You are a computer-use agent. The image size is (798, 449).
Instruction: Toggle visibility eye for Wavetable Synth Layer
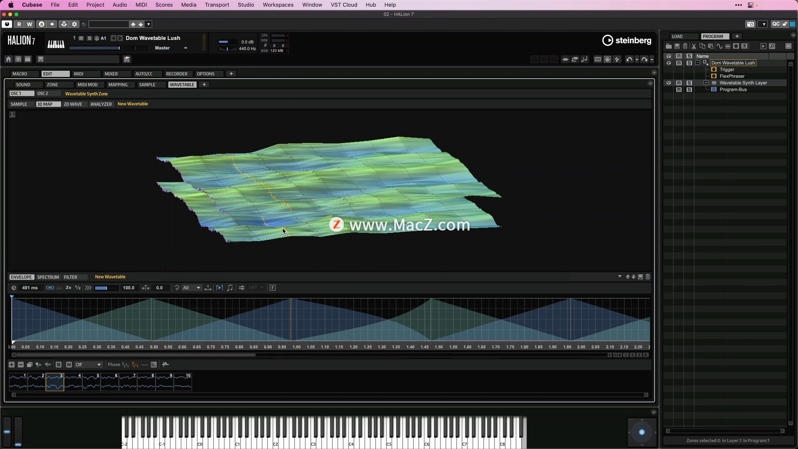point(669,83)
